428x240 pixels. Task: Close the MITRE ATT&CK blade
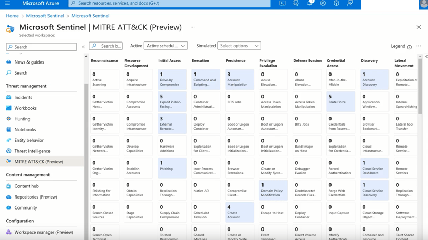419,27
